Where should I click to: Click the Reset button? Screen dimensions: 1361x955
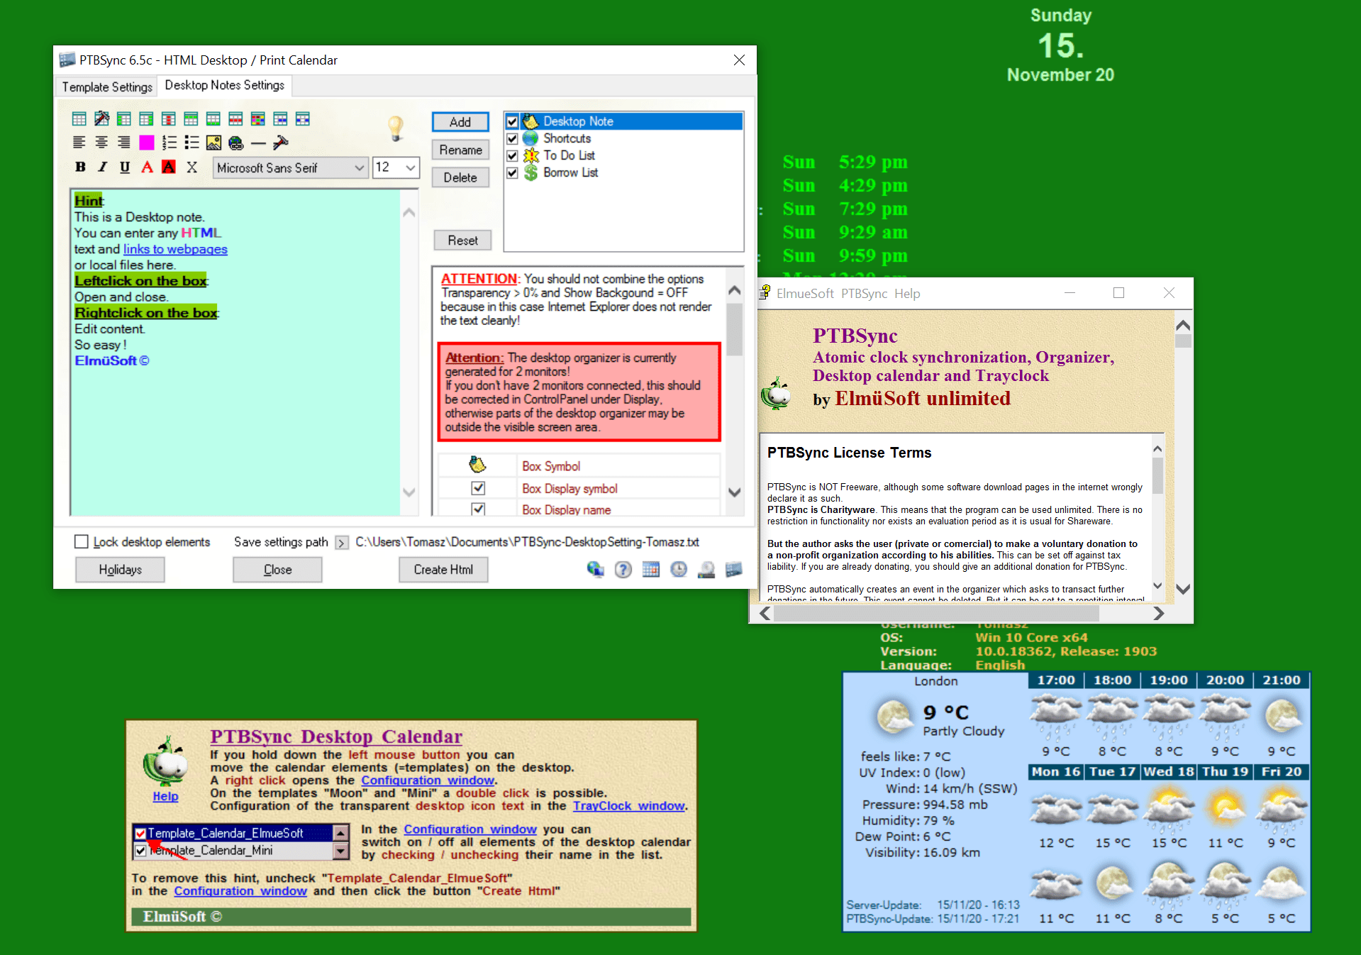462,241
